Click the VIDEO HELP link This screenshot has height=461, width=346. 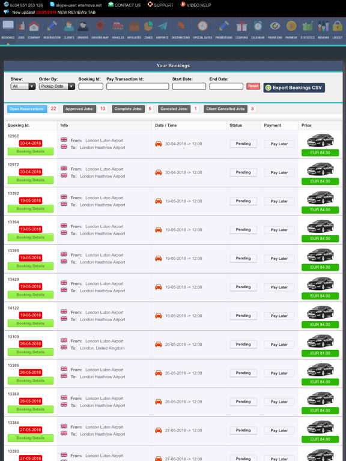pos(199,5)
